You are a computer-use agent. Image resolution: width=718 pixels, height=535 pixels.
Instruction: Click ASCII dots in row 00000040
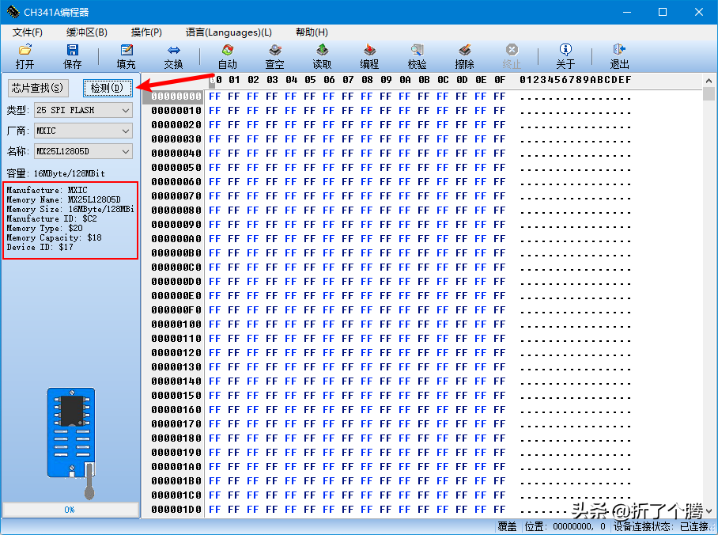[x=576, y=154]
